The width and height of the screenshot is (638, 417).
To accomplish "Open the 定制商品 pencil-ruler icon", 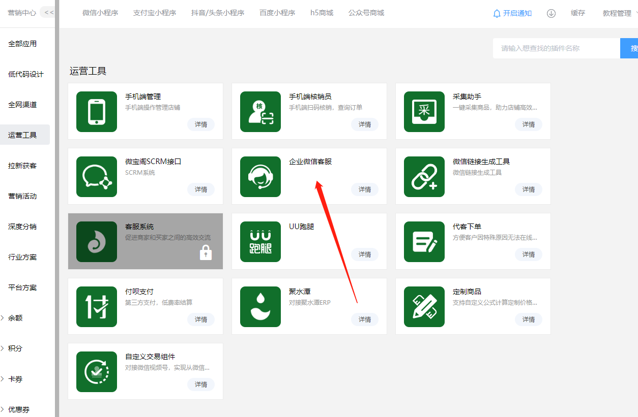I will click(424, 307).
